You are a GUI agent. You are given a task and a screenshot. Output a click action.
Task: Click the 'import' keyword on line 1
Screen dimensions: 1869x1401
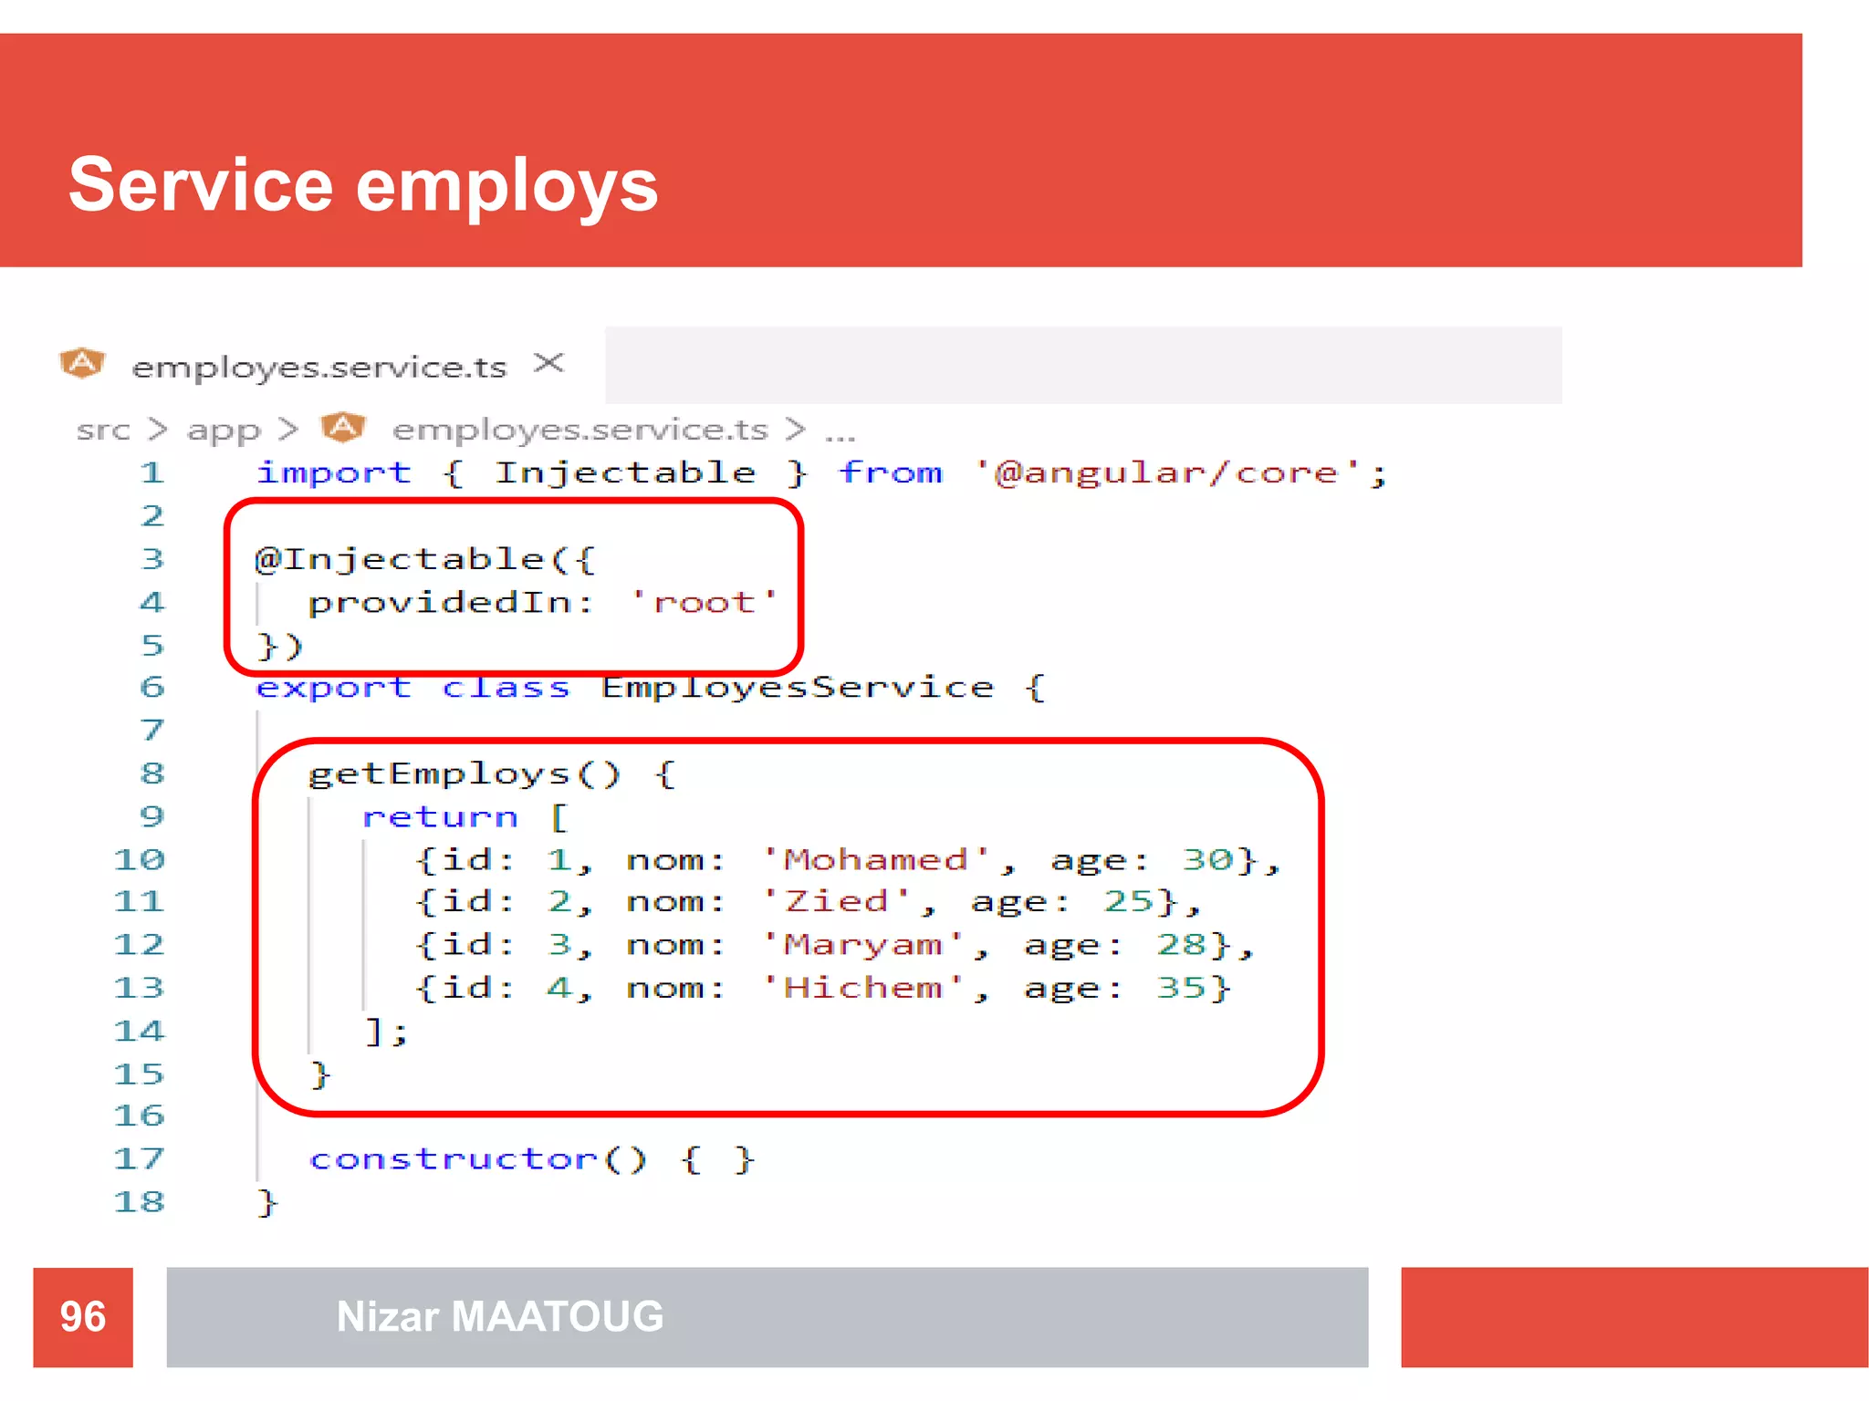click(x=334, y=473)
